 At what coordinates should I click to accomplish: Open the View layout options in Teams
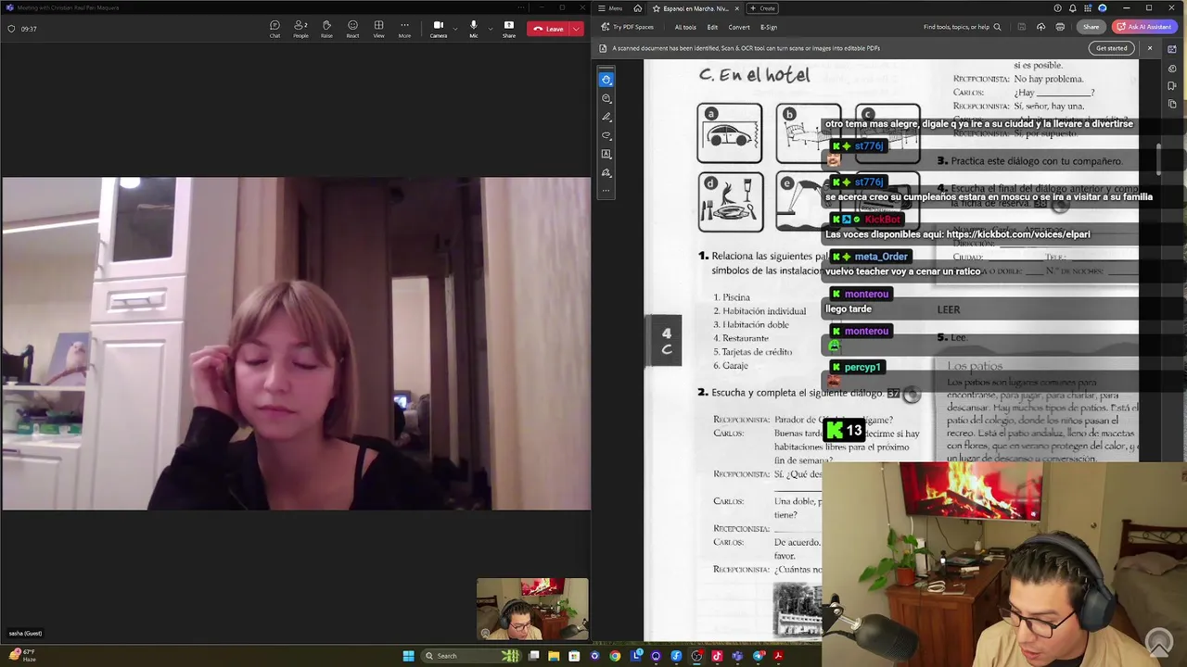(x=378, y=29)
